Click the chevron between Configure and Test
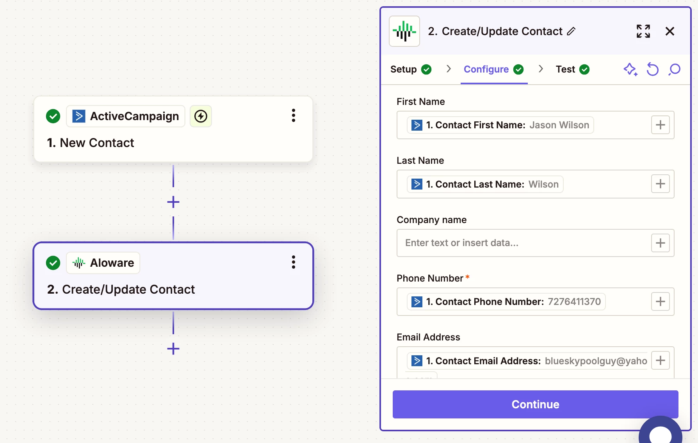 coord(541,69)
